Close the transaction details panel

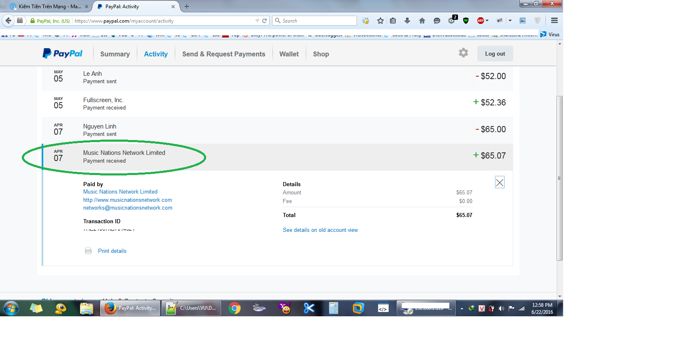[500, 182]
